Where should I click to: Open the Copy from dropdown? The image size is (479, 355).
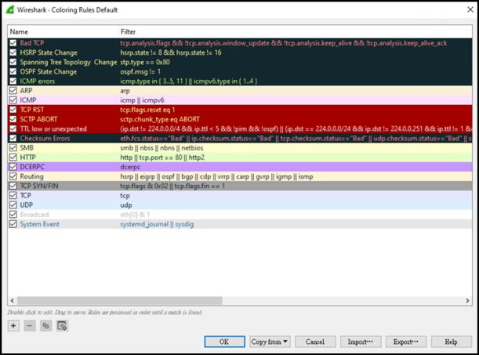[270, 342]
